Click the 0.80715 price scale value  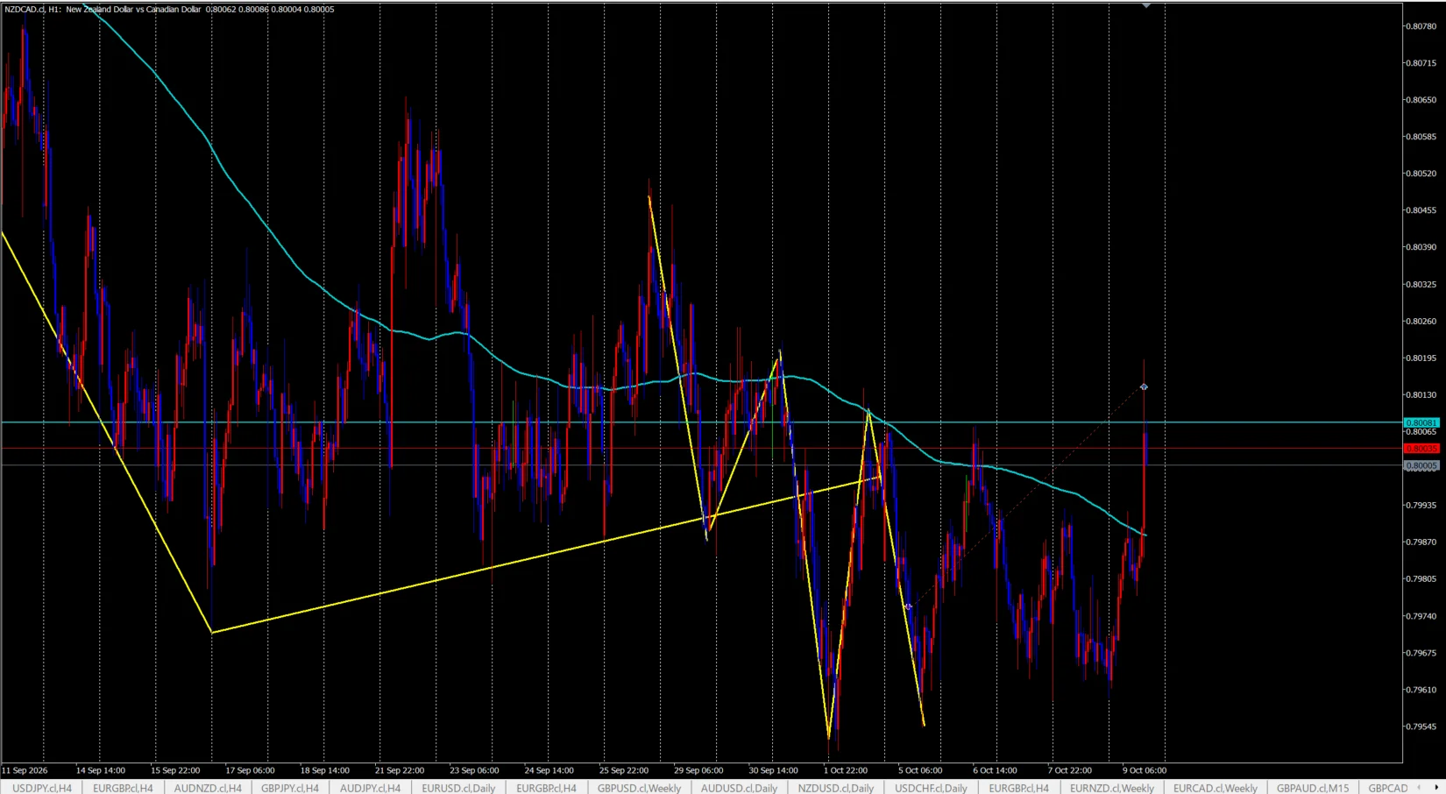point(1421,63)
